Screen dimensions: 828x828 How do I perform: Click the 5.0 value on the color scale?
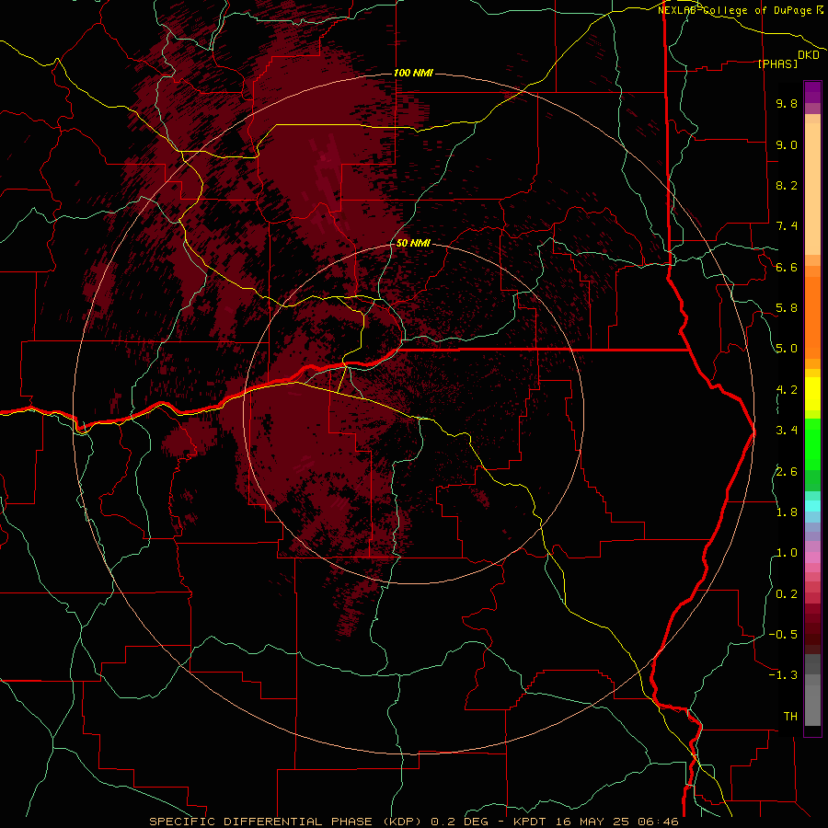coord(787,349)
